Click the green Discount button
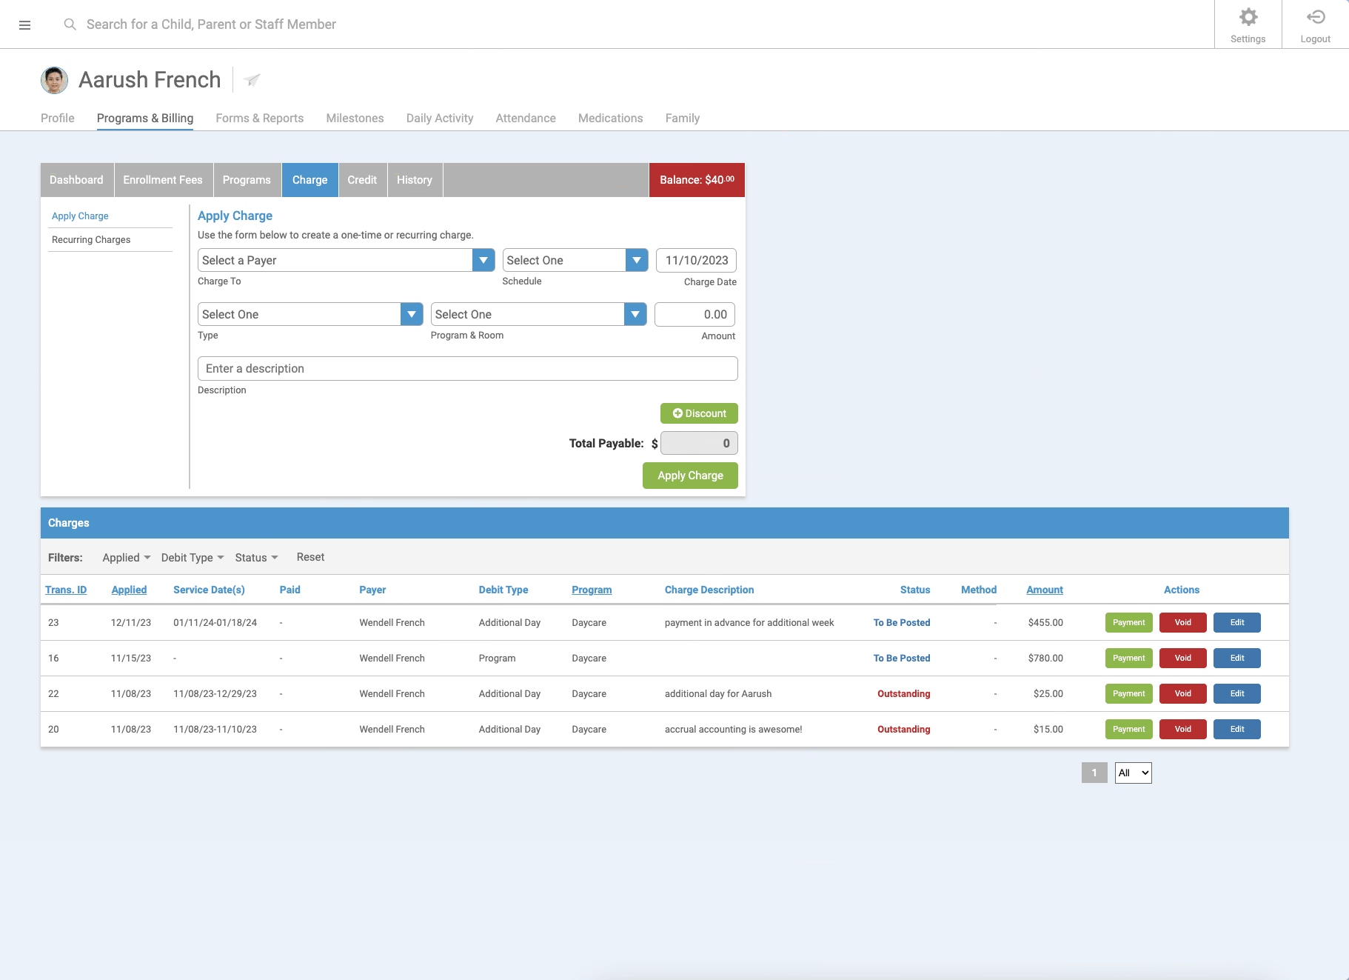This screenshot has width=1349, height=980. (698, 413)
